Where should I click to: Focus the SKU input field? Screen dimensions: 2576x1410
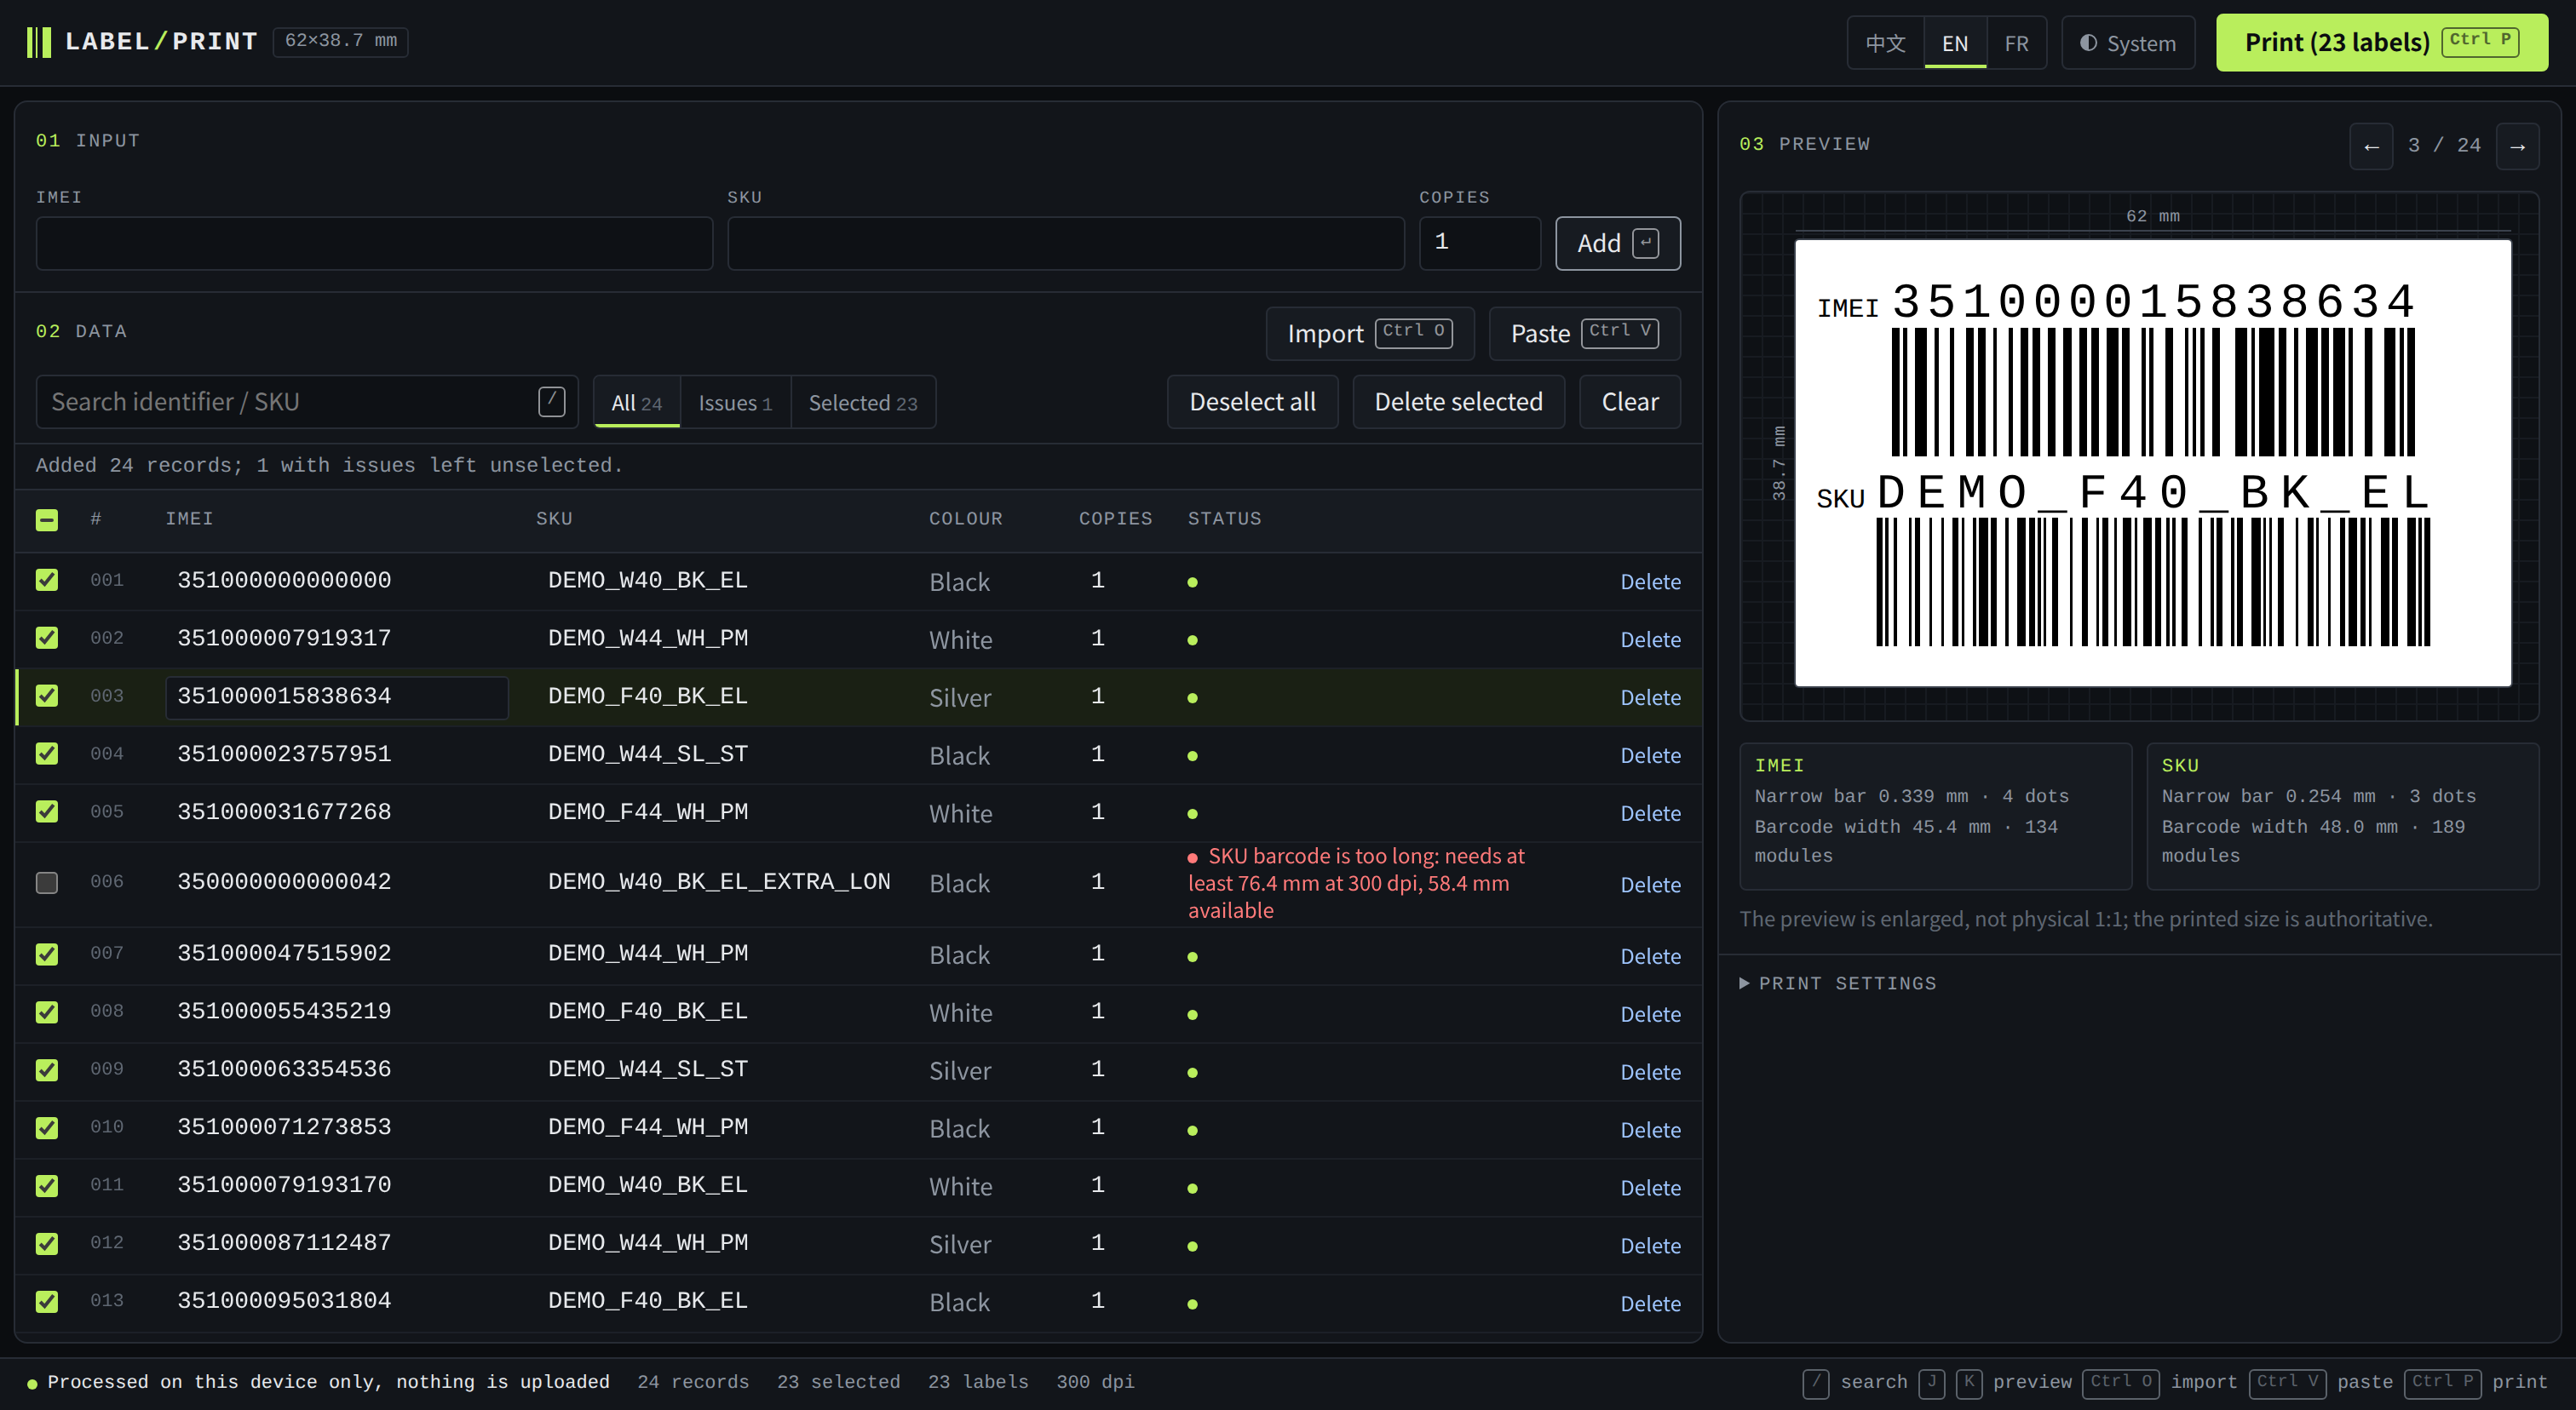[x=1066, y=244]
